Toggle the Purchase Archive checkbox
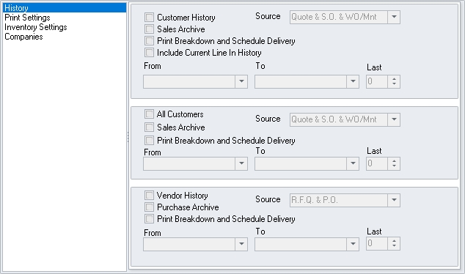 [x=149, y=207]
